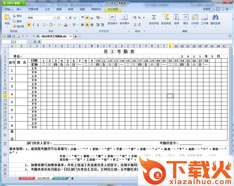Click the Copy icon

14,21
